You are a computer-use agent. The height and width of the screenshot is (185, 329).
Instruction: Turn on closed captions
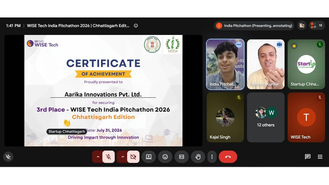coord(182,157)
